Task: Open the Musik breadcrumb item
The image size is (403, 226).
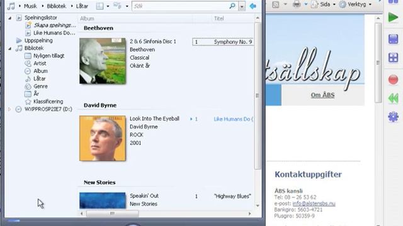Action: (30, 6)
